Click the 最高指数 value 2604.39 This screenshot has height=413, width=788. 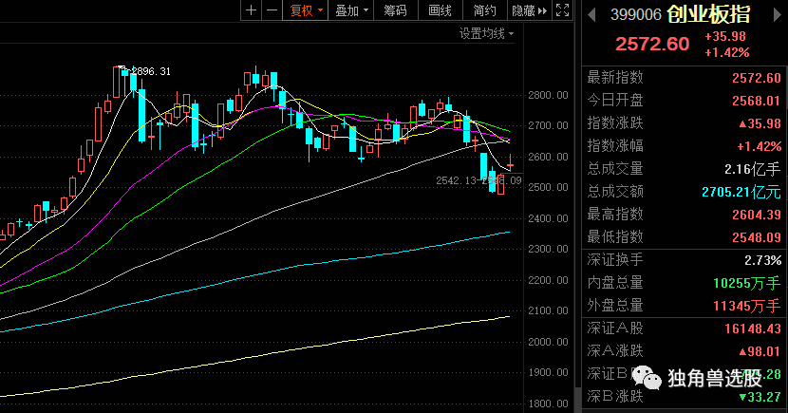(757, 215)
